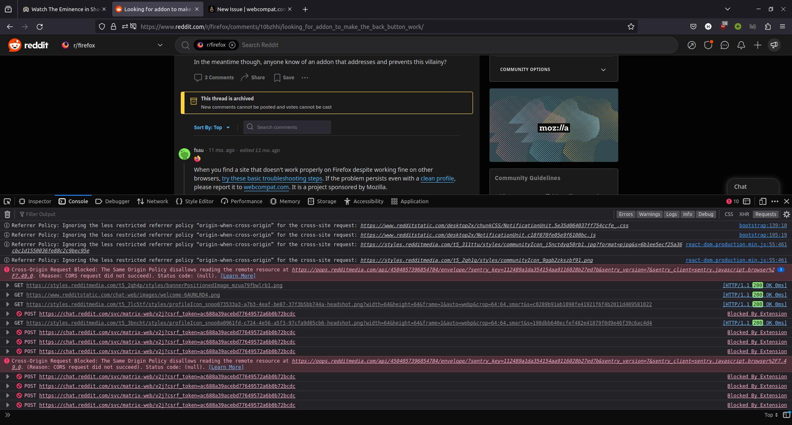Bookmark this page with star icon

click(x=631, y=26)
